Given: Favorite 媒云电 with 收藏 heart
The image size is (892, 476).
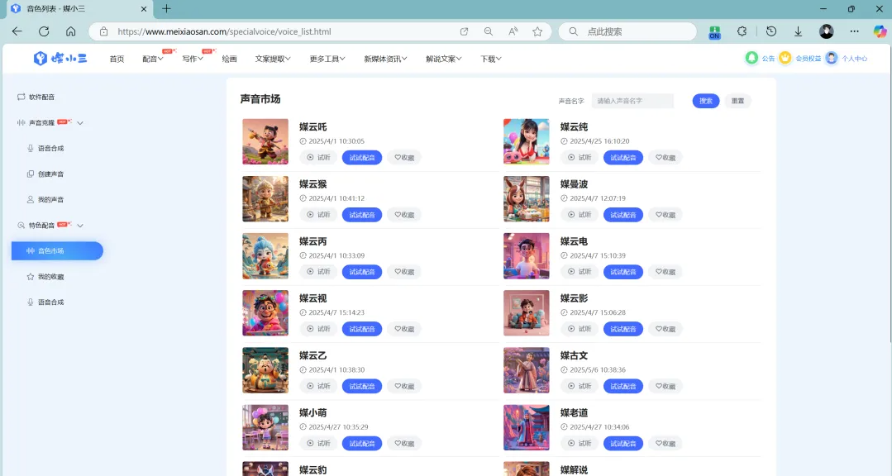Looking at the screenshot, I should pos(665,272).
